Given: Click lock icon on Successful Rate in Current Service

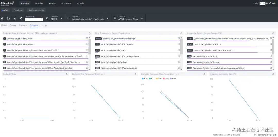Looking at the screenshot, I should pos(273,33).
